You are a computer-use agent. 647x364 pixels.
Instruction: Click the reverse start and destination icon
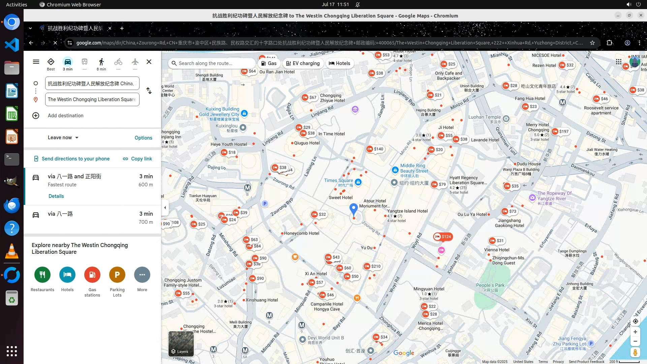point(149,91)
